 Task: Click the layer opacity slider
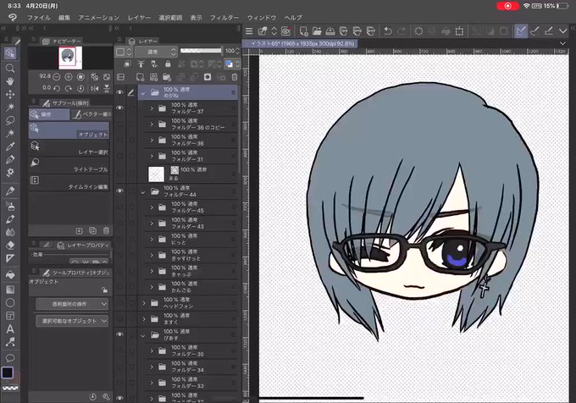pyautogui.click(x=201, y=51)
